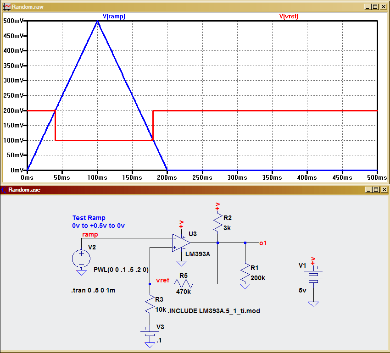Click the PWL(0 0 .1 .5 .2 0) value

(x=121, y=270)
